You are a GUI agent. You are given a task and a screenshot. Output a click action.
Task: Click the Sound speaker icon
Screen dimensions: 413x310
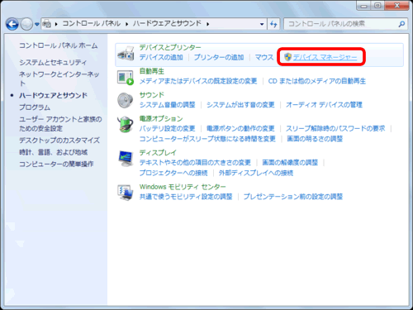pos(126,100)
